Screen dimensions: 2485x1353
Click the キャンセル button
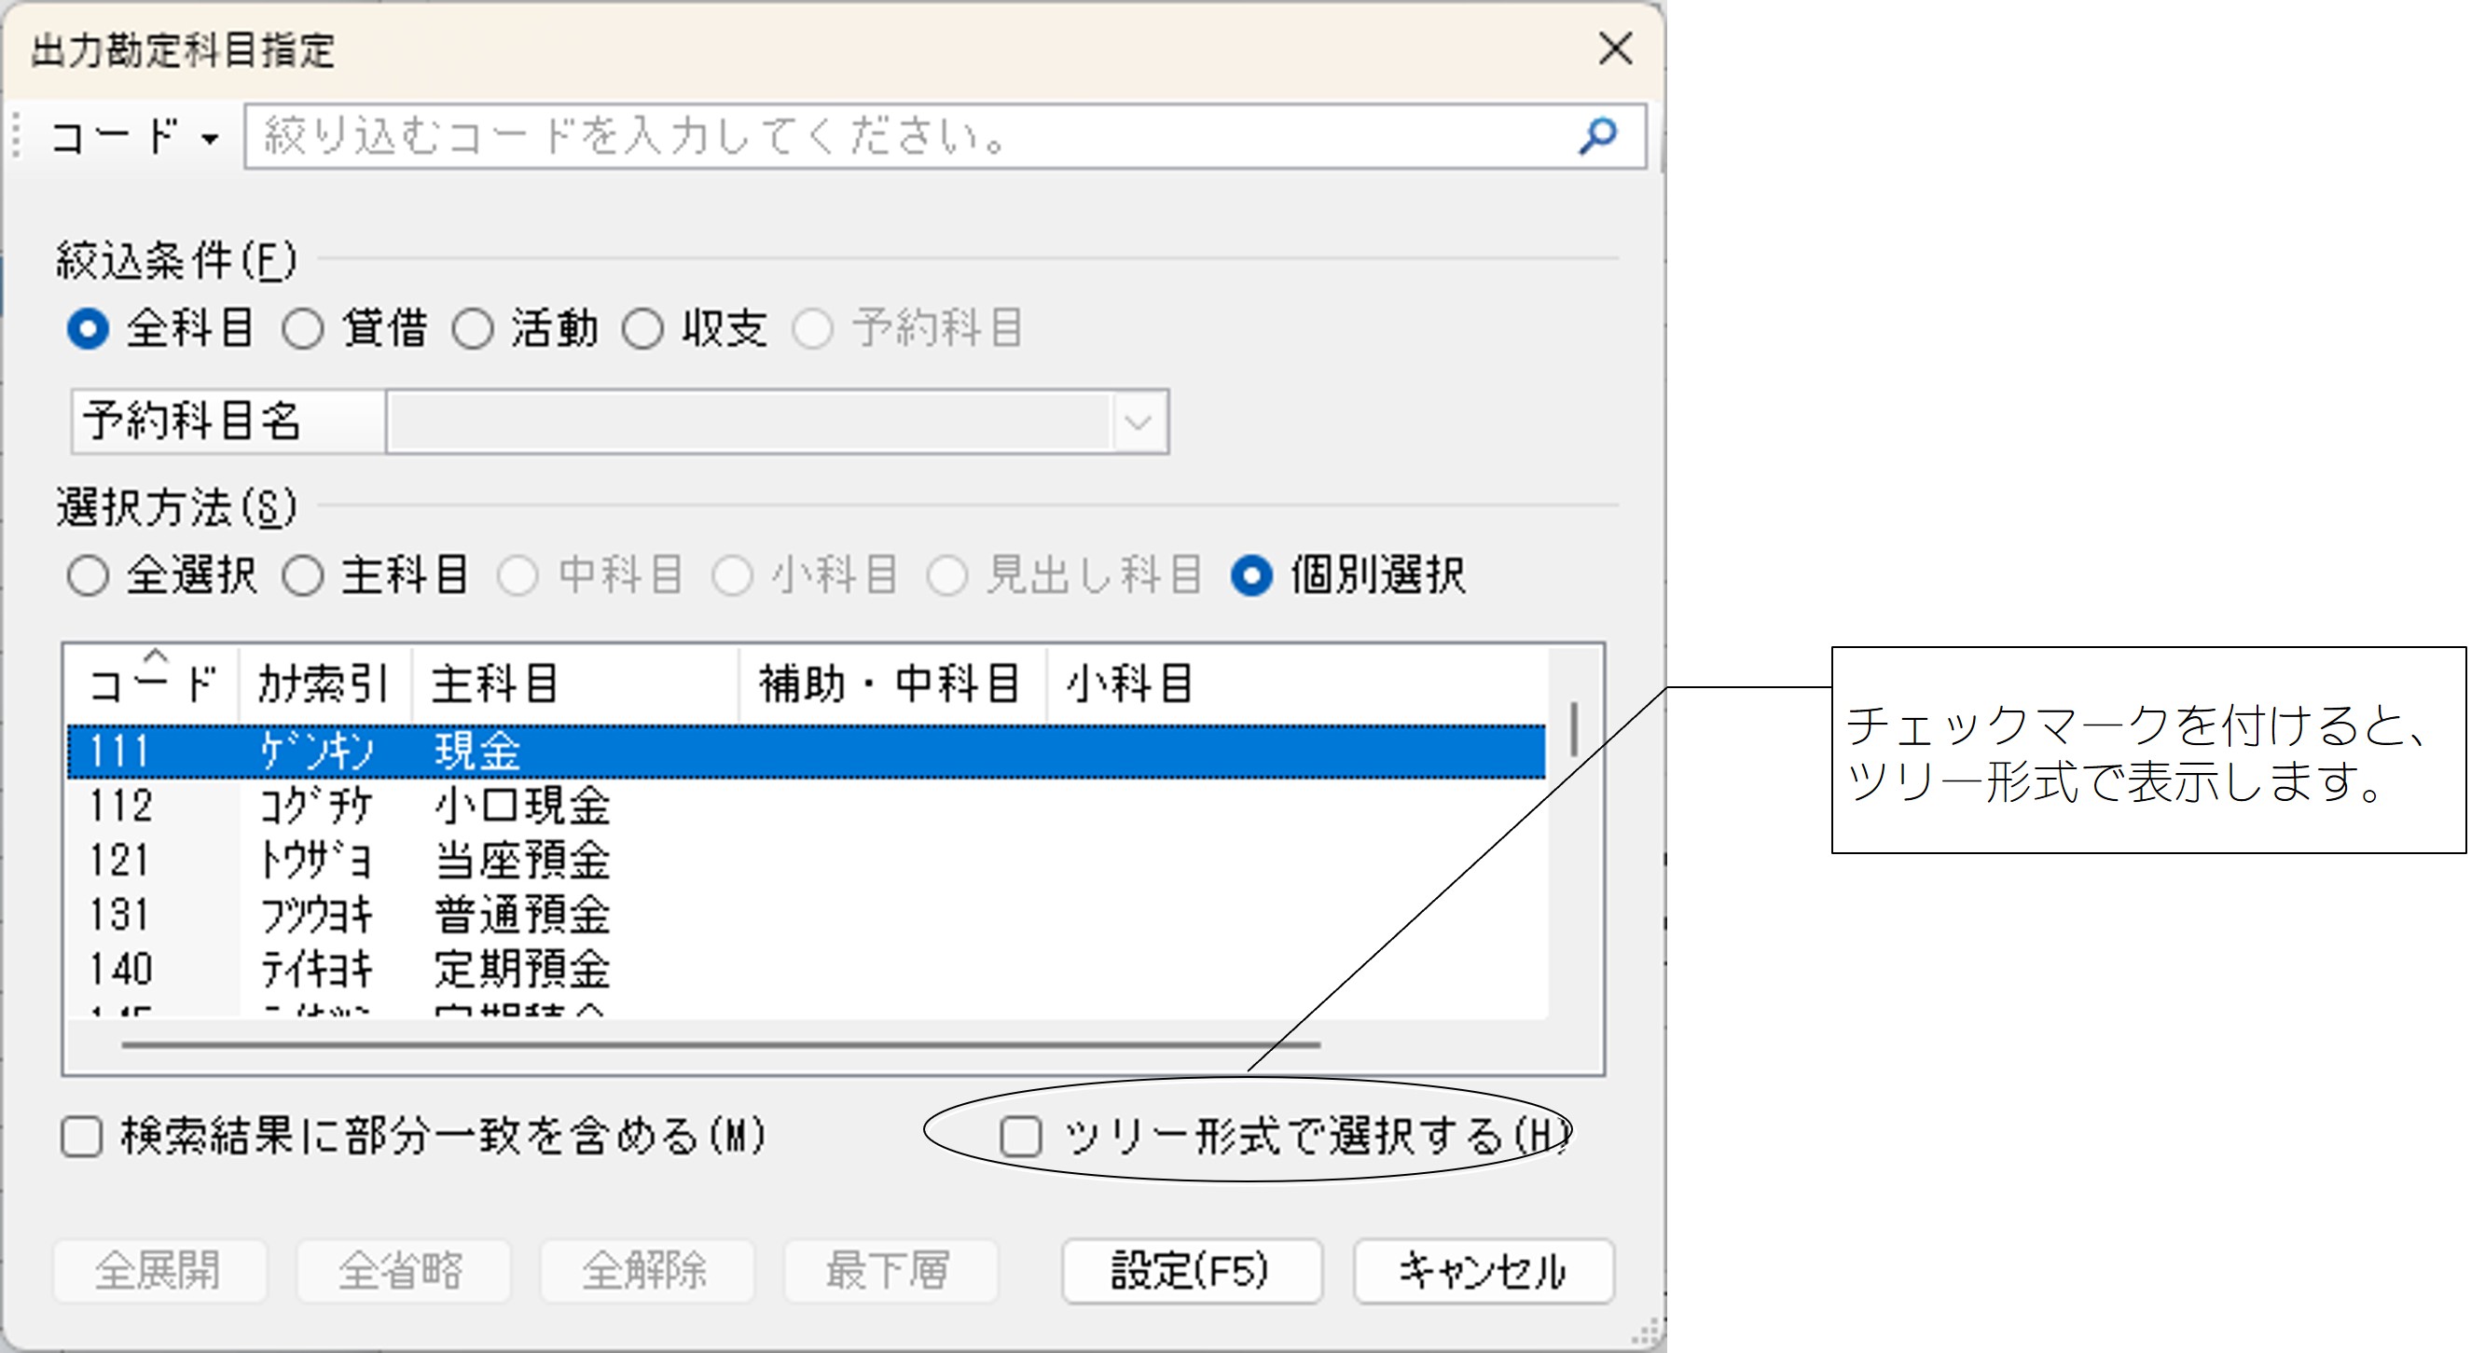1483,1270
